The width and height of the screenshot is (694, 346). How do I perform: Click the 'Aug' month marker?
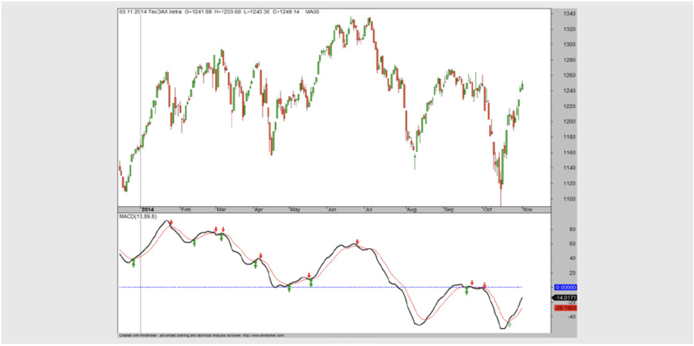point(411,210)
